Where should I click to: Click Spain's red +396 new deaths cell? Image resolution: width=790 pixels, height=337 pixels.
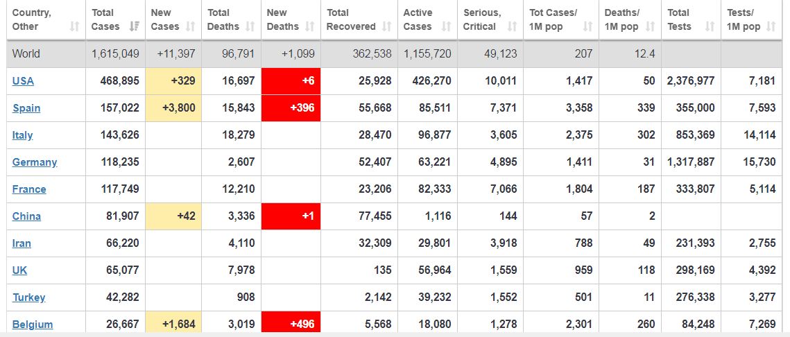pyautogui.click(x=291, y=108)
